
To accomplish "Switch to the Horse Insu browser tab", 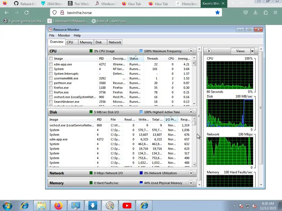I will [x=187, y=3].
